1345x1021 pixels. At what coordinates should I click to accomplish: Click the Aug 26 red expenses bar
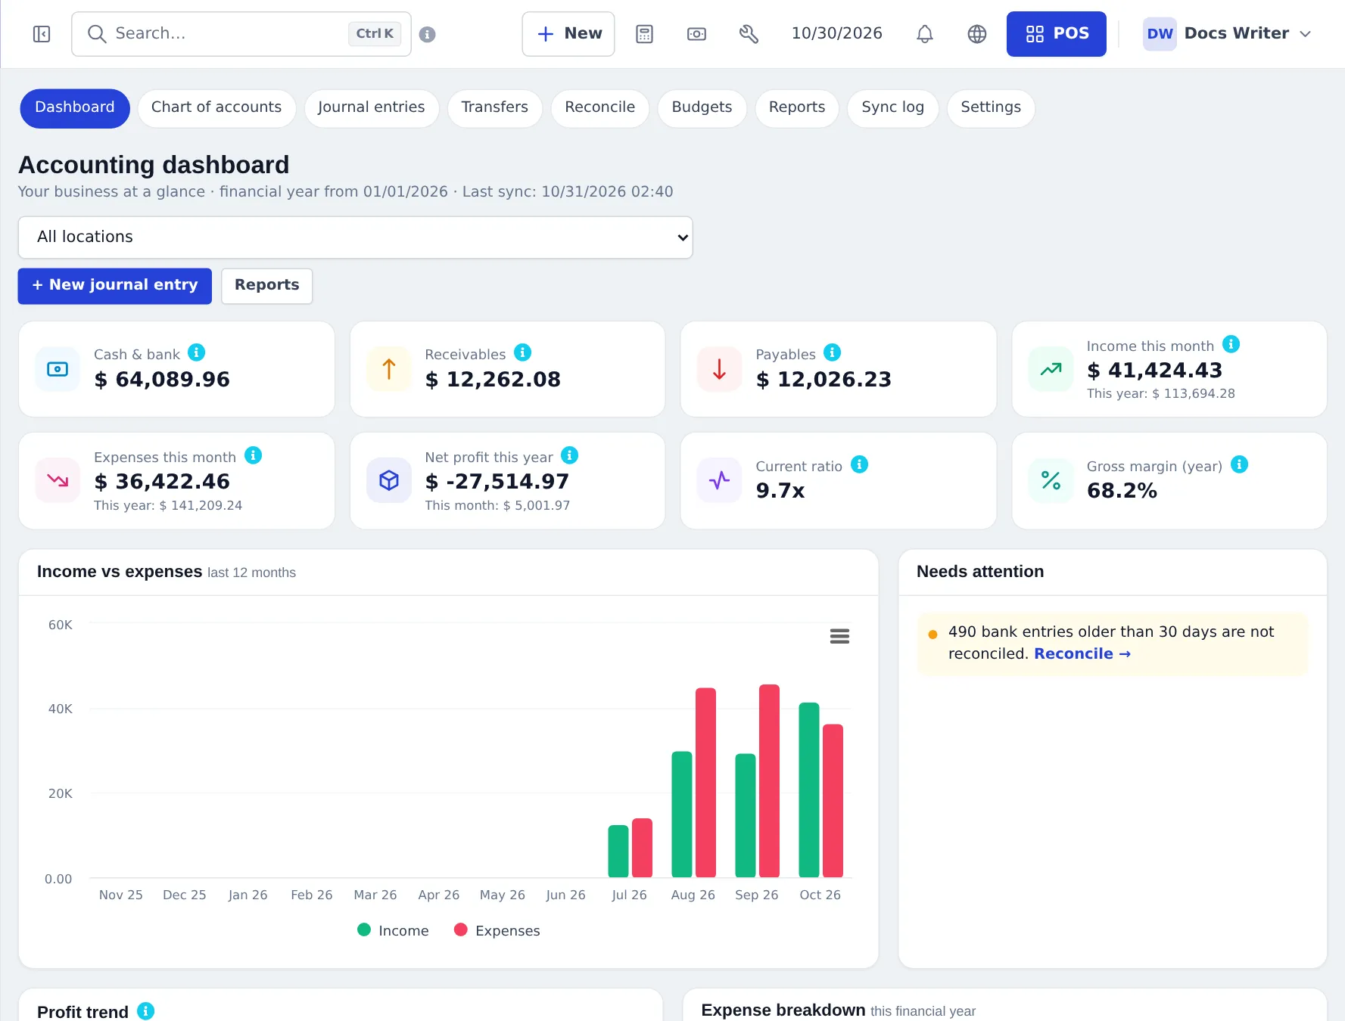pos(706,783)
